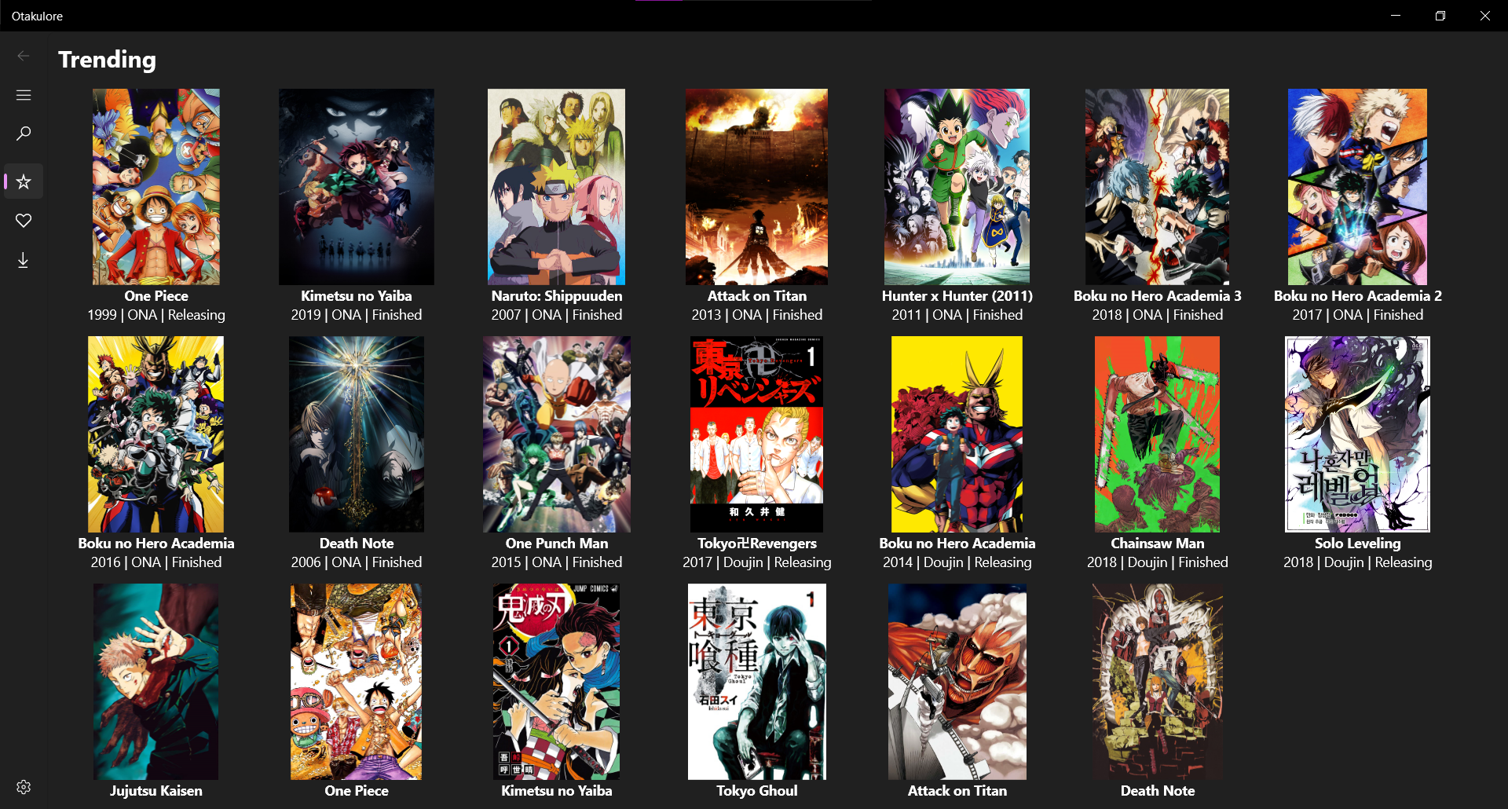This screenshot has height=809, width=1508.
Task: Open Chainsaw Man manga cover
Action: pos(1158,434)
